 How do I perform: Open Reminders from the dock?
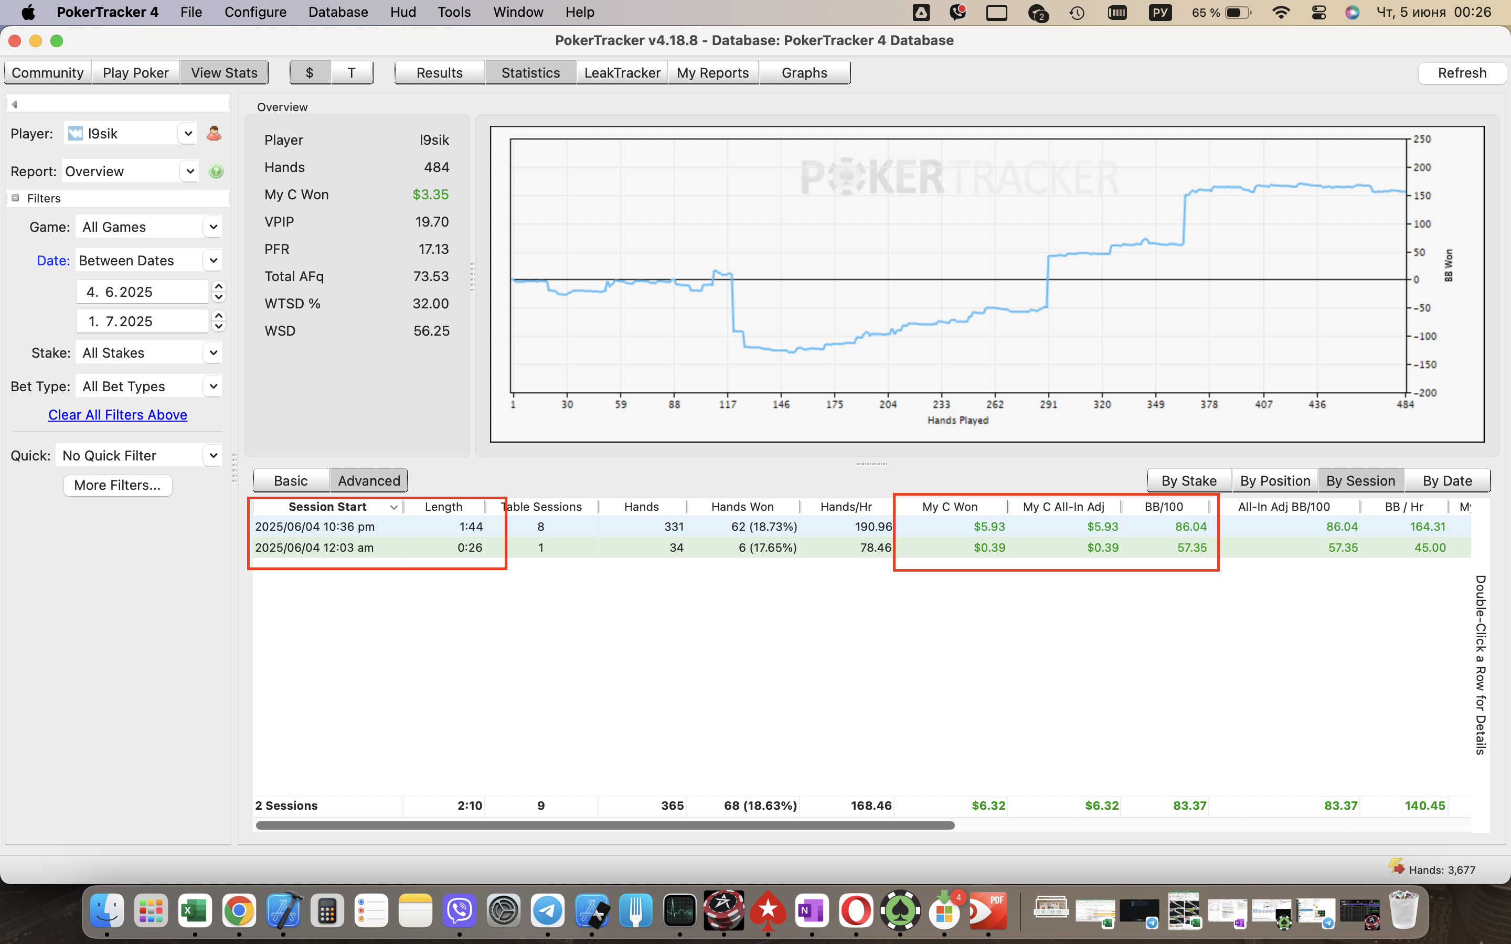[x=371, y=911]
